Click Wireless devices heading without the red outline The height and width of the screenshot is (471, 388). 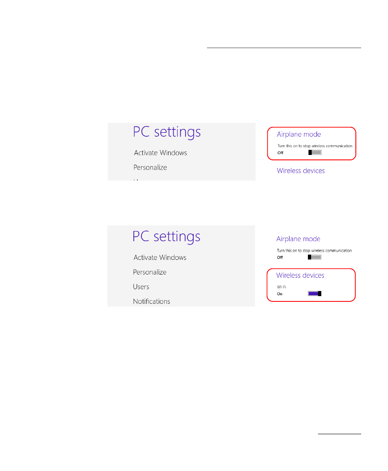301,170
